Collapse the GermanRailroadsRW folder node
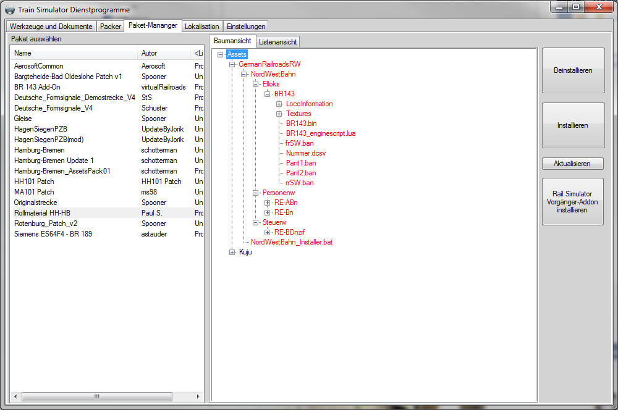 (x=232, y=65)
